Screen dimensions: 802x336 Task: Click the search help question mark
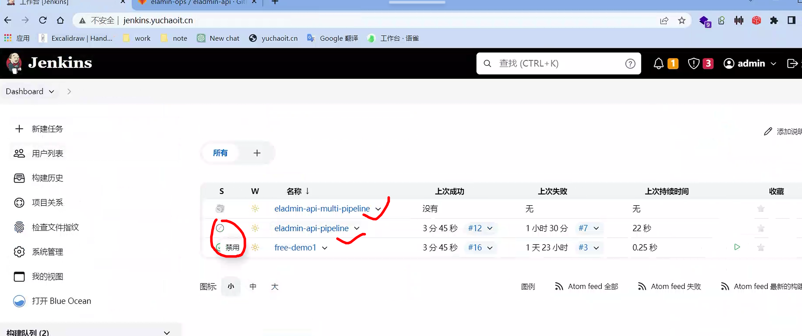[x=630, y=63]
